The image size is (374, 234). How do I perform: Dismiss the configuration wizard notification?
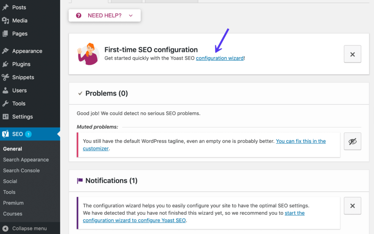(x=353, y=206)
